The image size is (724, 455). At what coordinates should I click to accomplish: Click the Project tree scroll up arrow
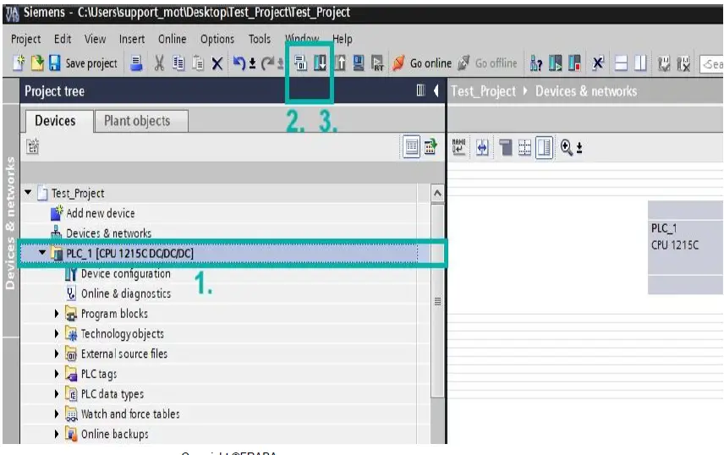click(x=437, y=193)
